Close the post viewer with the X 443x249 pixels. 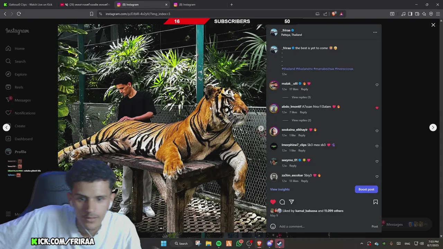click(x=433, y=25)
